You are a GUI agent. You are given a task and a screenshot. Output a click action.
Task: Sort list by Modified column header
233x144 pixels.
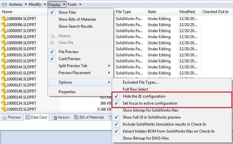187,12
